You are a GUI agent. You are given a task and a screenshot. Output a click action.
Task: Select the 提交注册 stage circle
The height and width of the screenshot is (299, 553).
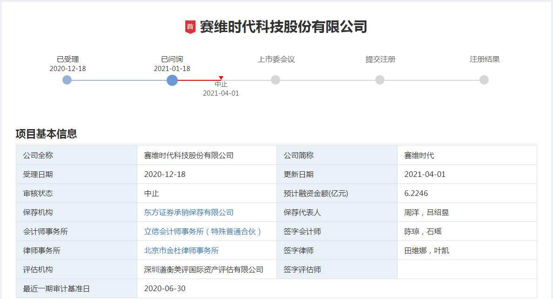pos(380,80)
